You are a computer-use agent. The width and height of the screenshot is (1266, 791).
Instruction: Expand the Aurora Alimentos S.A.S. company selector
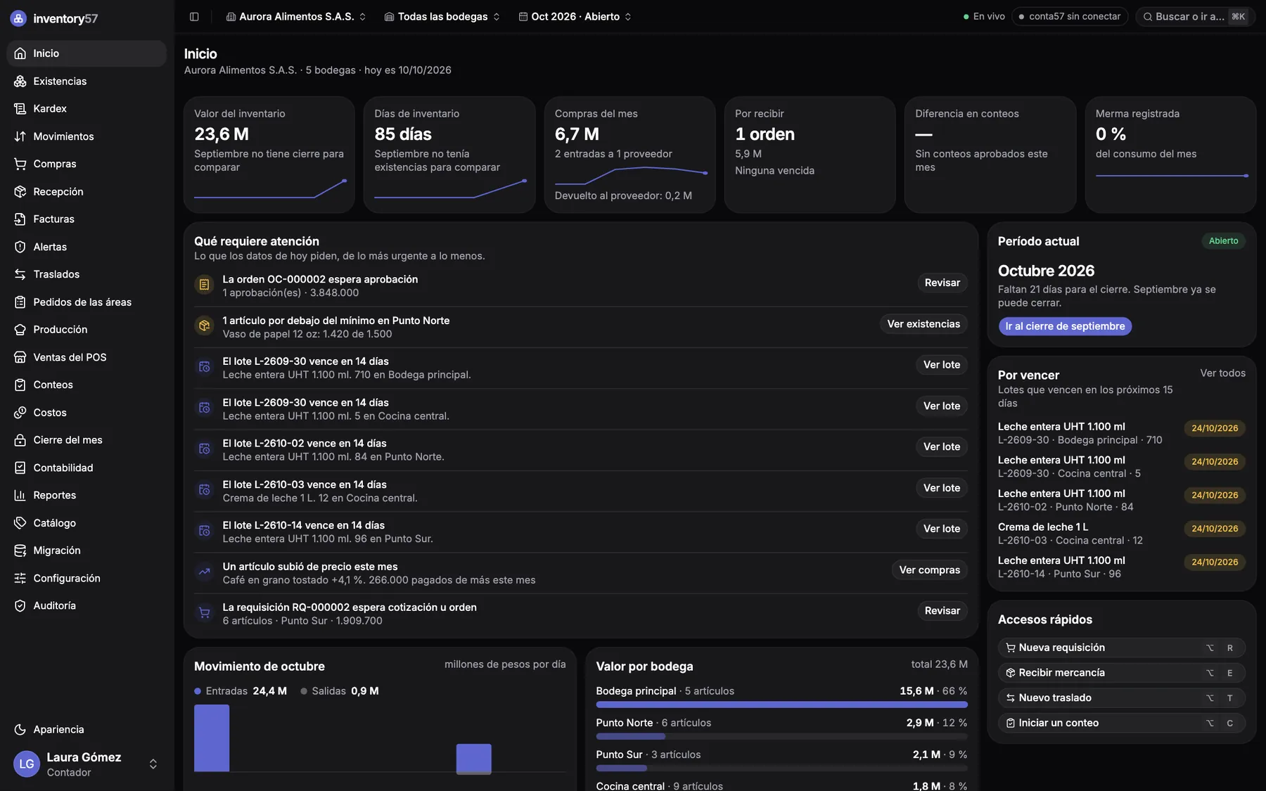point(296,16)
